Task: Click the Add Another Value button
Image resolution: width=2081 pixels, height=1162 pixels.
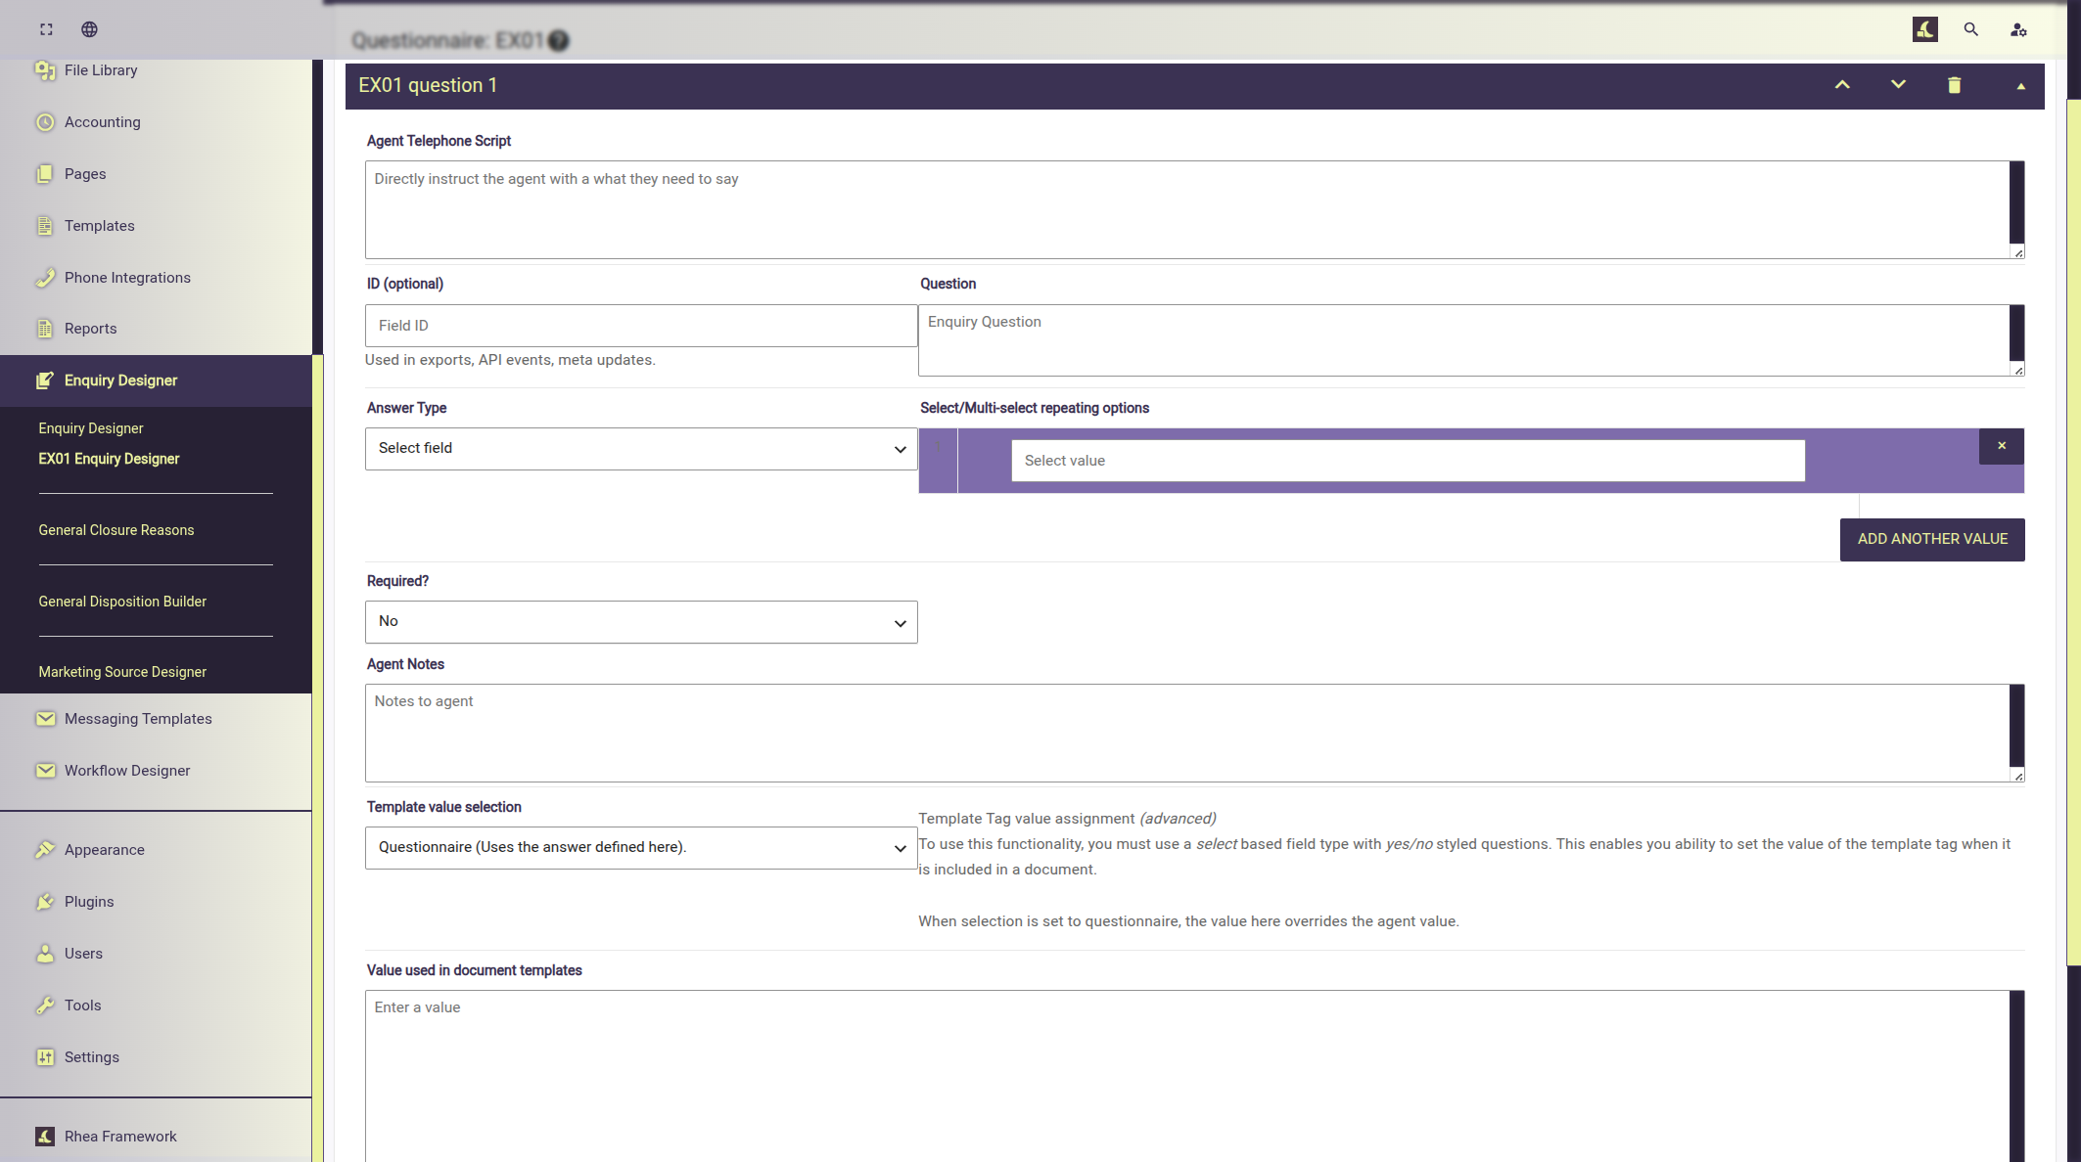Action: [1932, 540]
